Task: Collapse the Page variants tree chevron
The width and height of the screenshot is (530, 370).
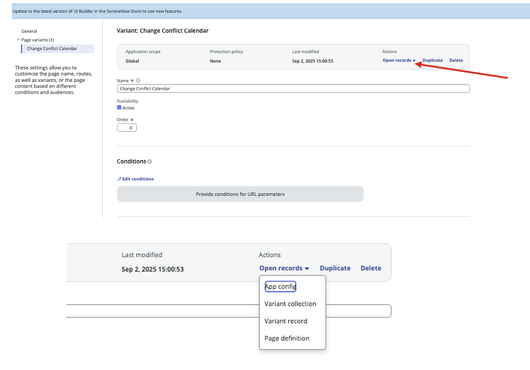Action: point(18,40)
